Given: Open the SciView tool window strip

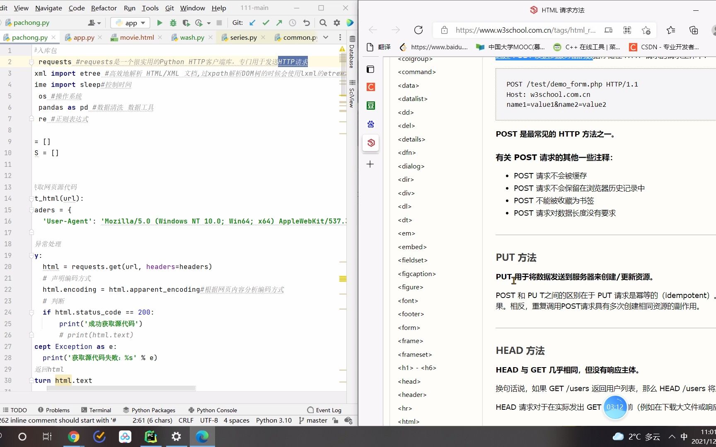Looking at the screenshot, I should [x=351, y=94].
